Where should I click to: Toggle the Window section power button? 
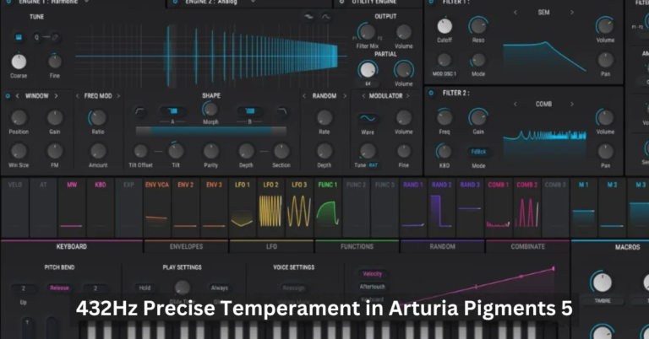coord(8,96)
